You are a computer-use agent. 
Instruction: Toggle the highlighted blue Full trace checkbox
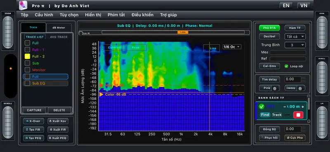click(x=27, y=76)
